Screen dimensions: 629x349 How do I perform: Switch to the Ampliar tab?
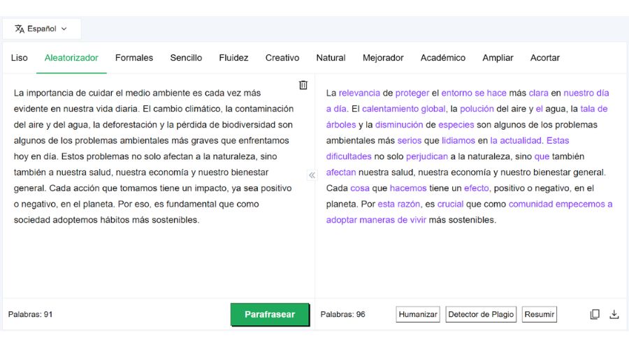(x=498, y=58)
